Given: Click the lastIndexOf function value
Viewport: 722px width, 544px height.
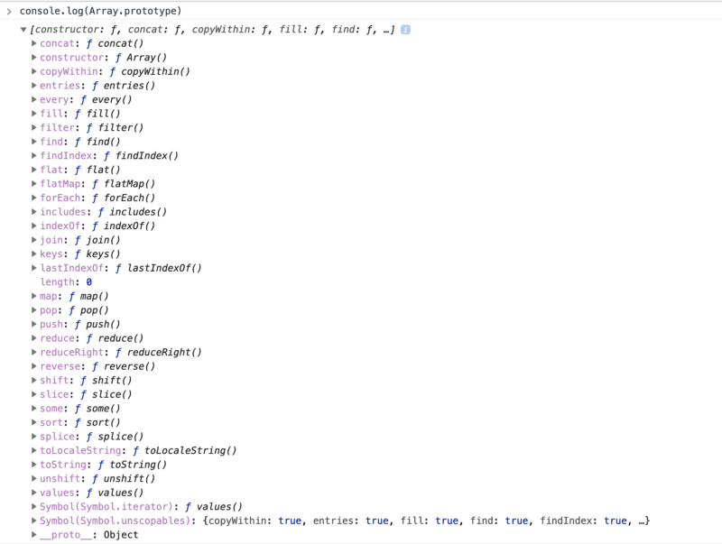Looking at the screenshot, I should tap(163, 268).
